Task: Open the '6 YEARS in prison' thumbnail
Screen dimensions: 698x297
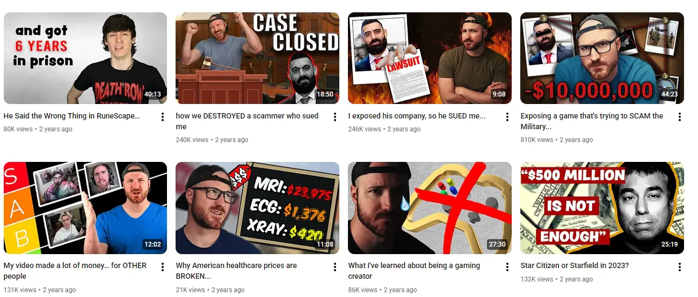Action: click(85, 58)
